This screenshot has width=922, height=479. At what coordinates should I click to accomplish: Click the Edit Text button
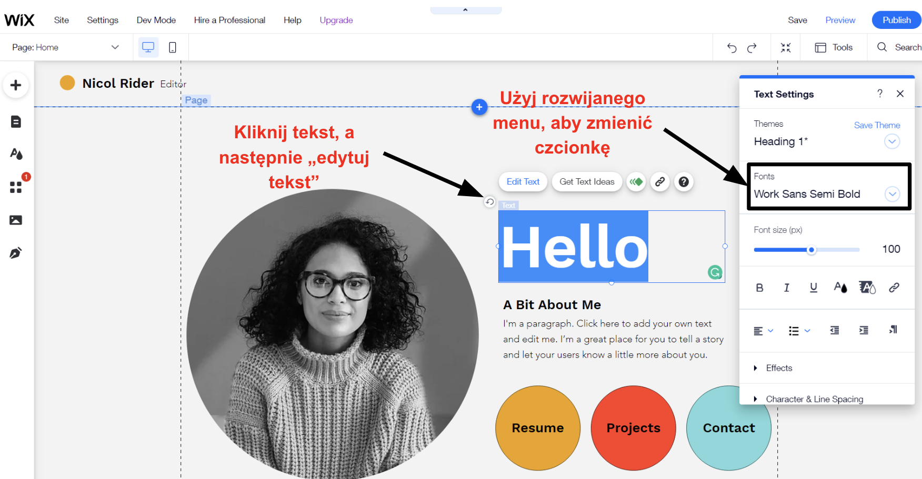click(523, 182)
